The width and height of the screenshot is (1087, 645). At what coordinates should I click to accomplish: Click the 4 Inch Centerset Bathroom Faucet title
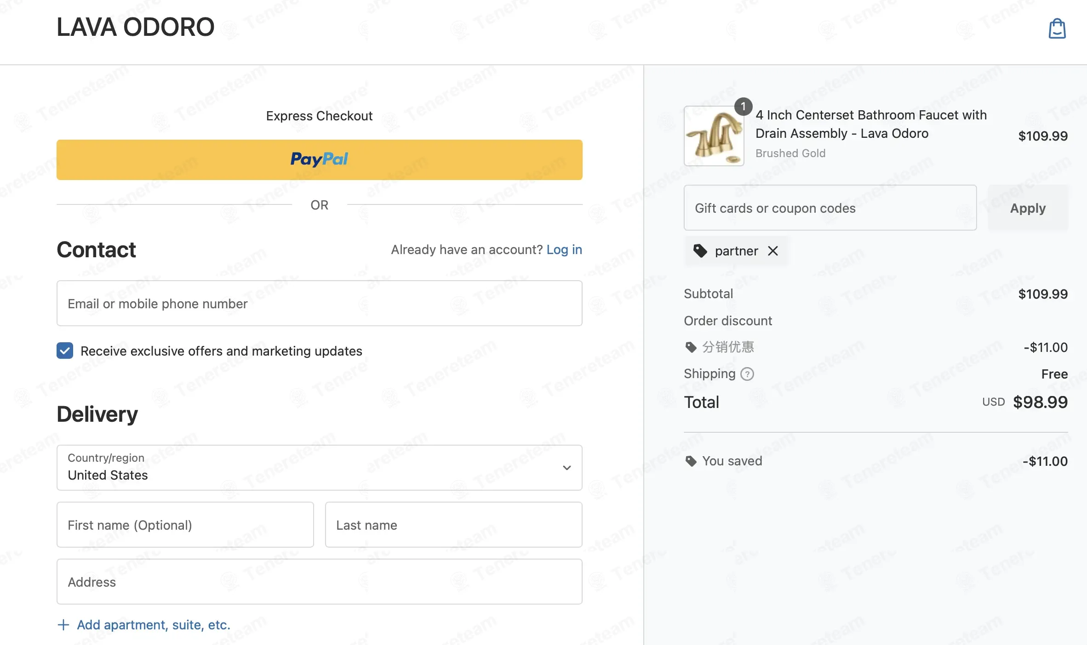tap(871, 124)
